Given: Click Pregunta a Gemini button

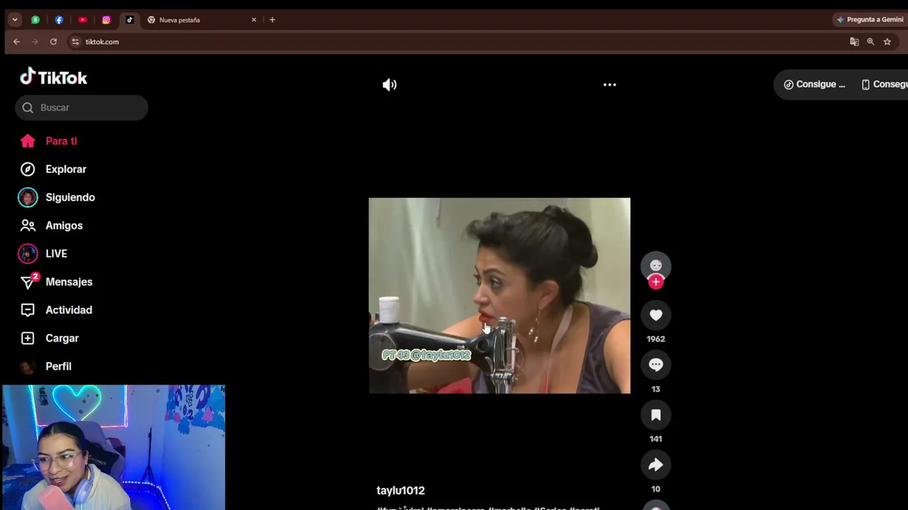Looking at the screenshot, I should [x=870, y=20].
